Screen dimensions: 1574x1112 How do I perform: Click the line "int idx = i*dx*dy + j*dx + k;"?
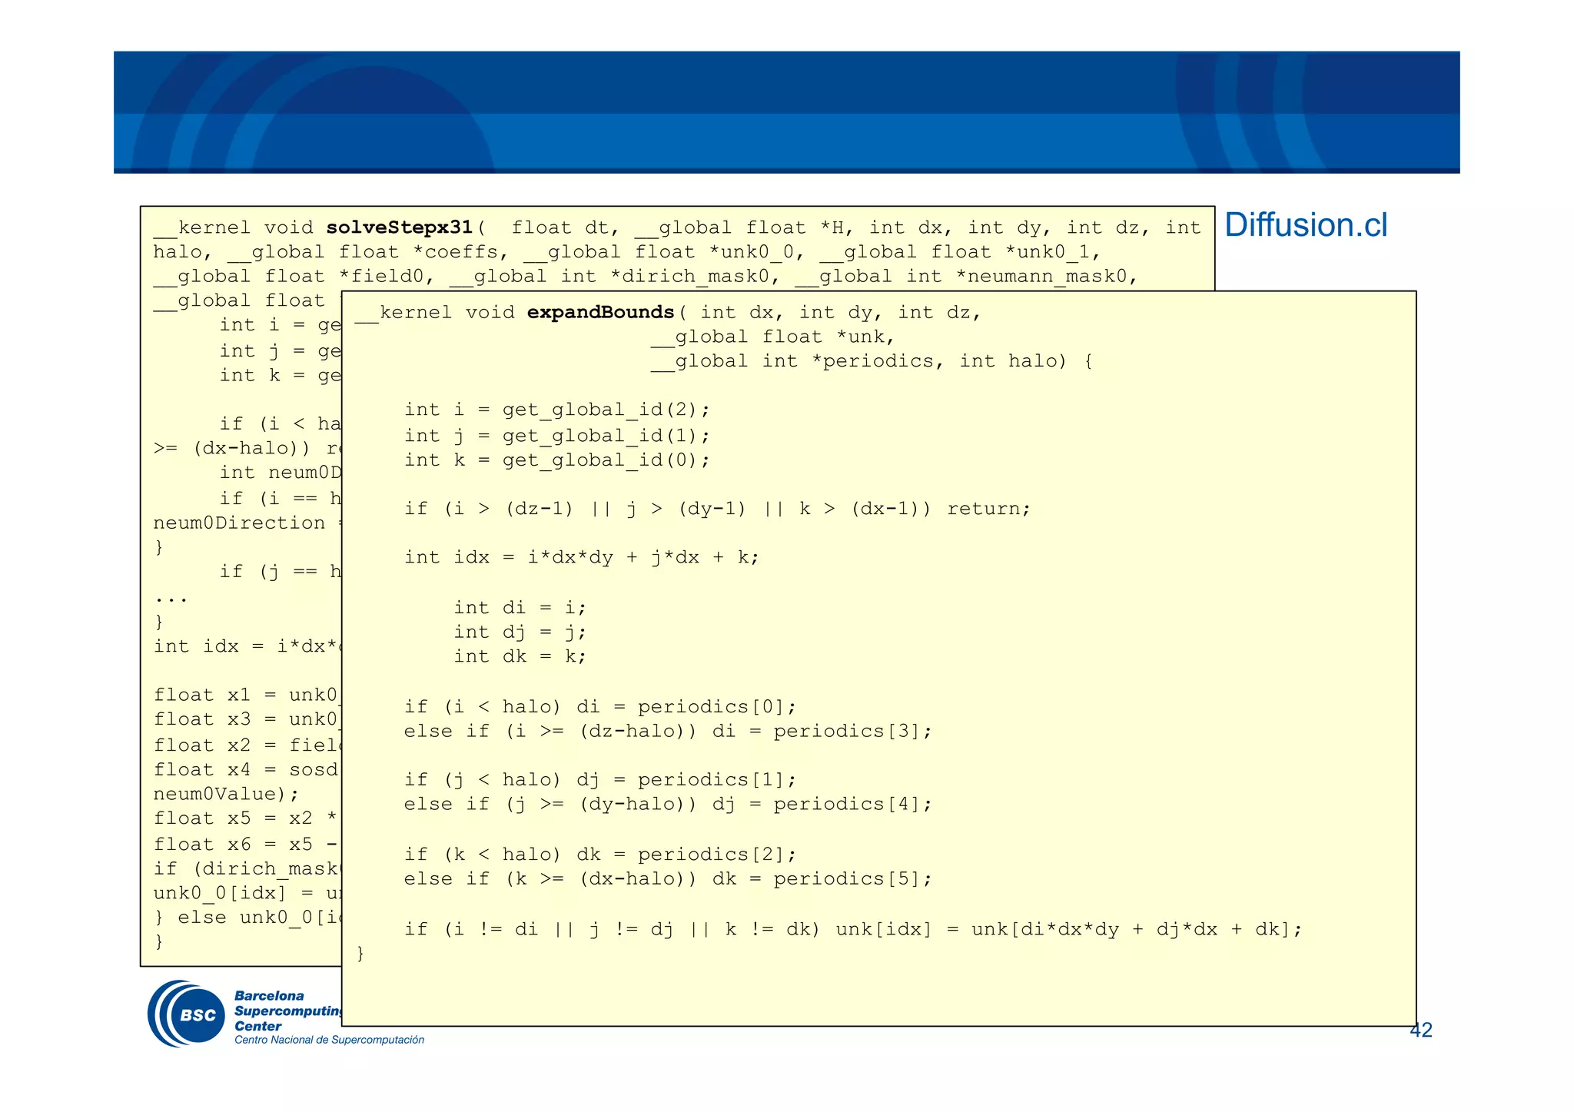pyautogui.click(x=582, y=557)
